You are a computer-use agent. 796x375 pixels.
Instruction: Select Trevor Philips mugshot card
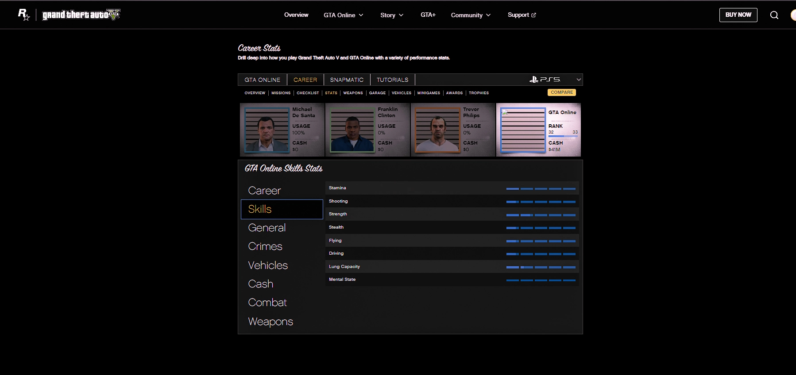[x=453, y=130]
